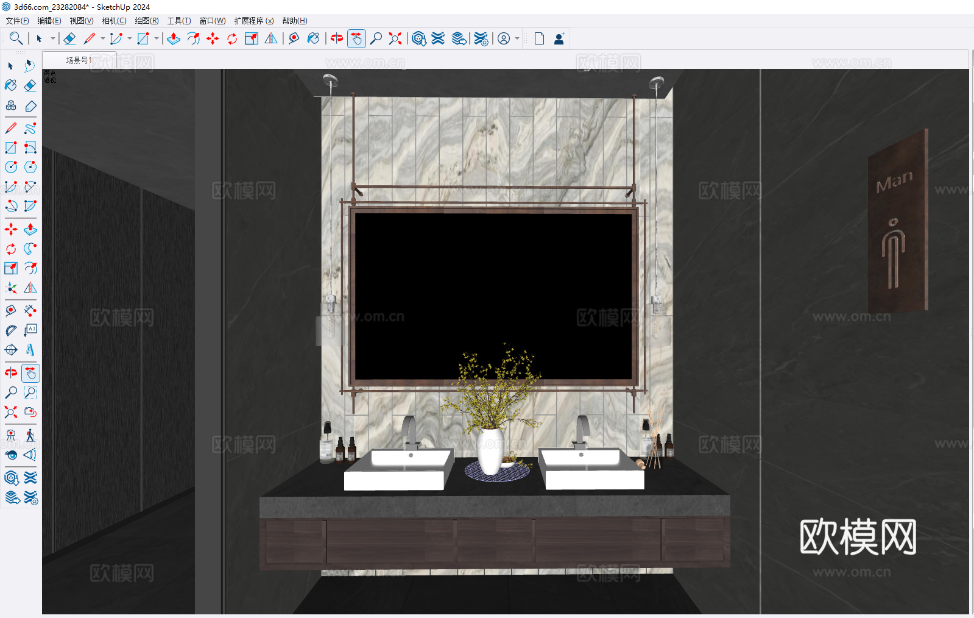Screen dimensions: 974x618
Task: Click Send to LayOut in top toolbar
Action: pos(459,38)
